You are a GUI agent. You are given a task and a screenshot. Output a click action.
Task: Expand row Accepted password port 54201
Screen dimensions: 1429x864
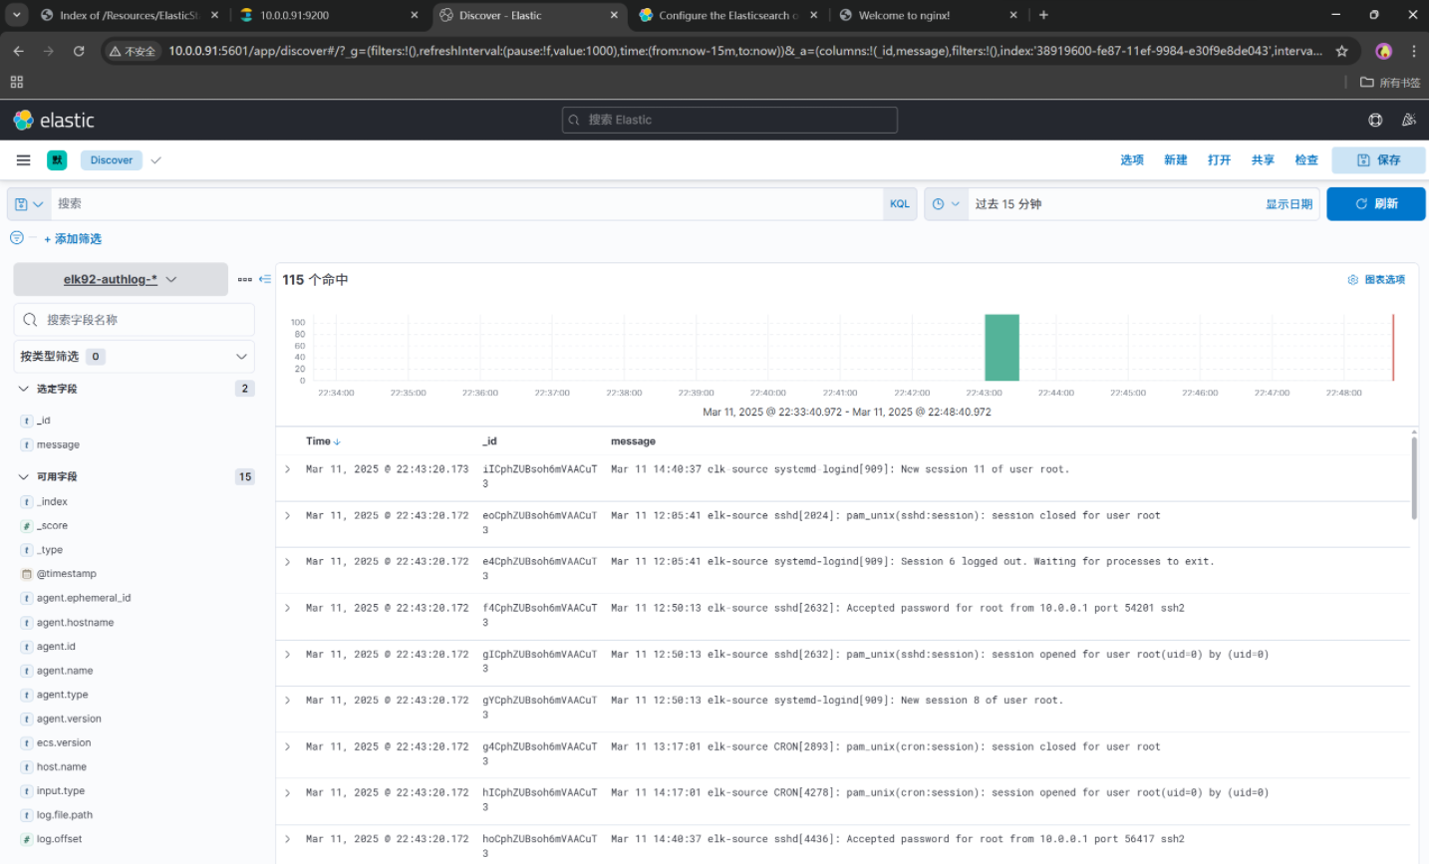point(288,608)
